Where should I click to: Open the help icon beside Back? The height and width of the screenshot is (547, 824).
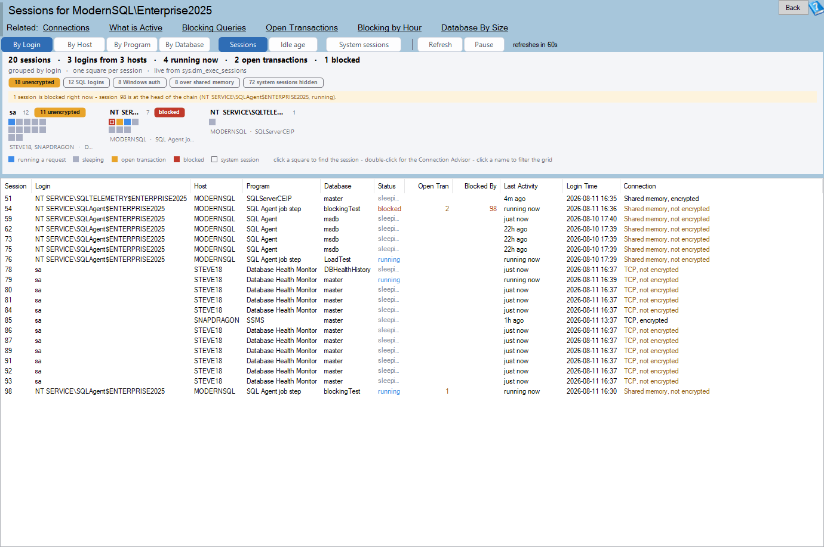(x=816, y=8)
